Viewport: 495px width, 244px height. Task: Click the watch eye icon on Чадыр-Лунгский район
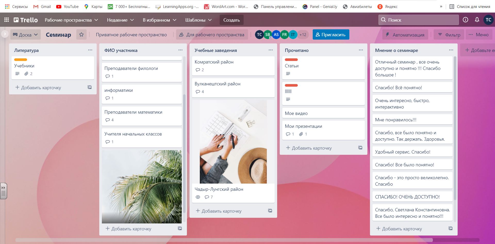(x=198, y=197)
